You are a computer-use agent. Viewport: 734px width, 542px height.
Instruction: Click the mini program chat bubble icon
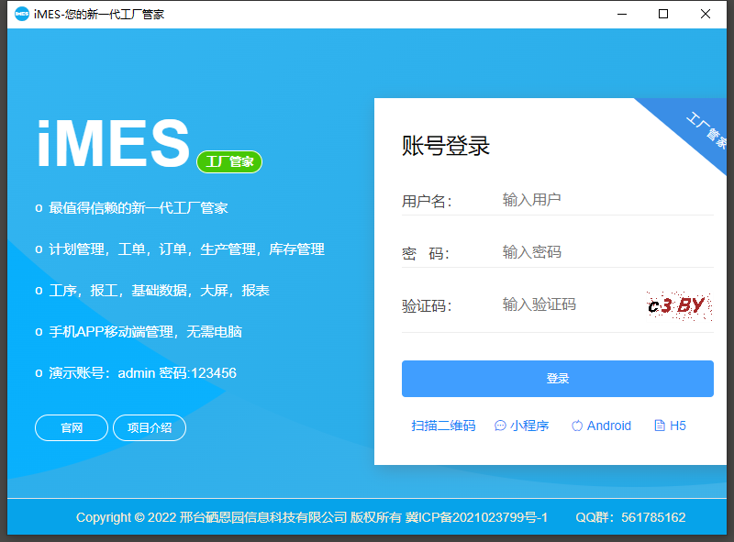[x=500, y=426]
